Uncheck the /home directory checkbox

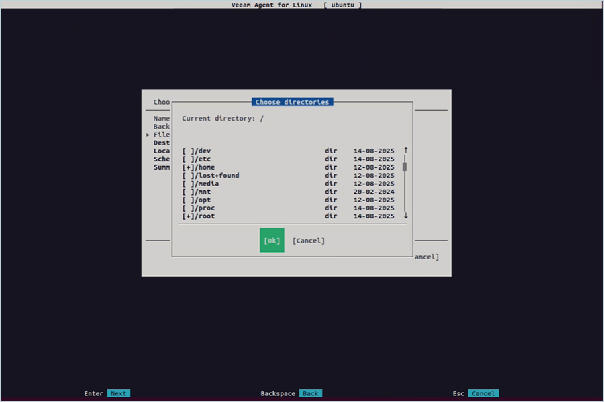click(189, 167)
